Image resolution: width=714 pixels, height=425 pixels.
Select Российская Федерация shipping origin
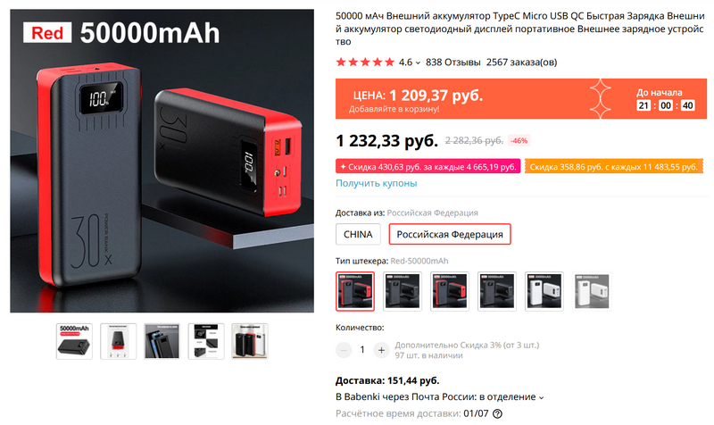[450, 234]
